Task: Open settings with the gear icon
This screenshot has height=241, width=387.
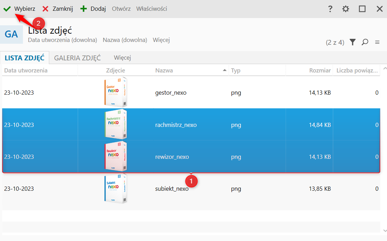Action: click(x=346, y=9)
